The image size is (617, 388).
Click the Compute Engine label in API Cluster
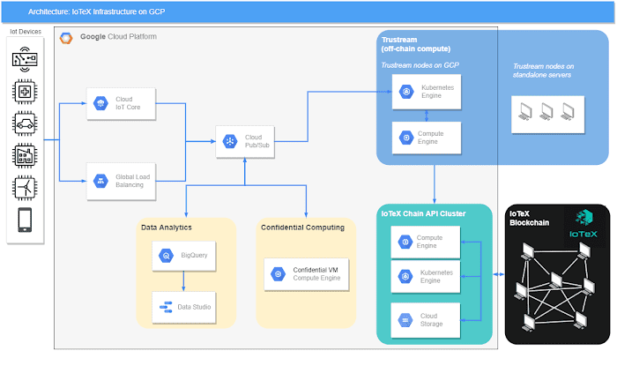[430, 242]
